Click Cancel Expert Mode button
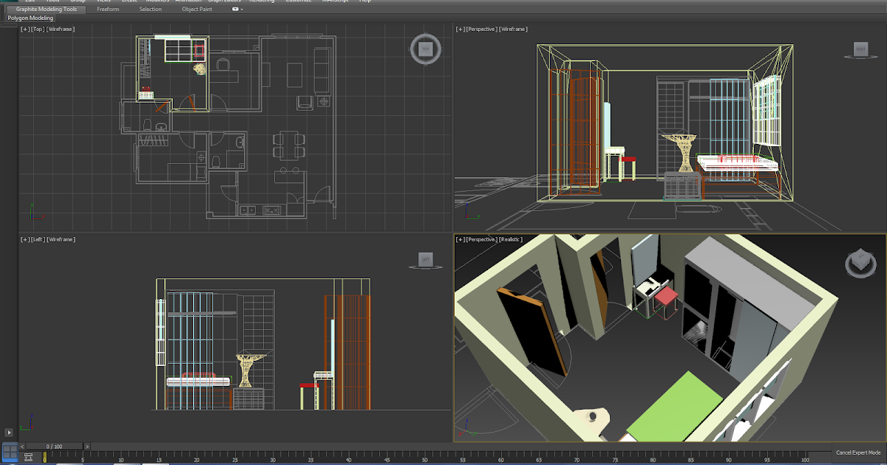The width and height of the screenshot is (887, 465). point(858,452)
